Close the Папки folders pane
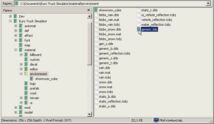Image resolution: width=214 pixels, height=124 pixels. [x=89, y=10]
